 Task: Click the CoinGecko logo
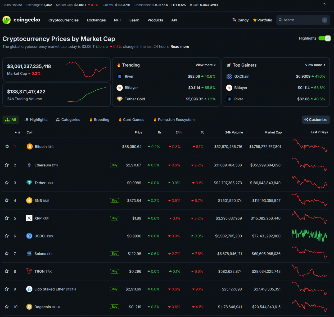click(x=21, y=20)
